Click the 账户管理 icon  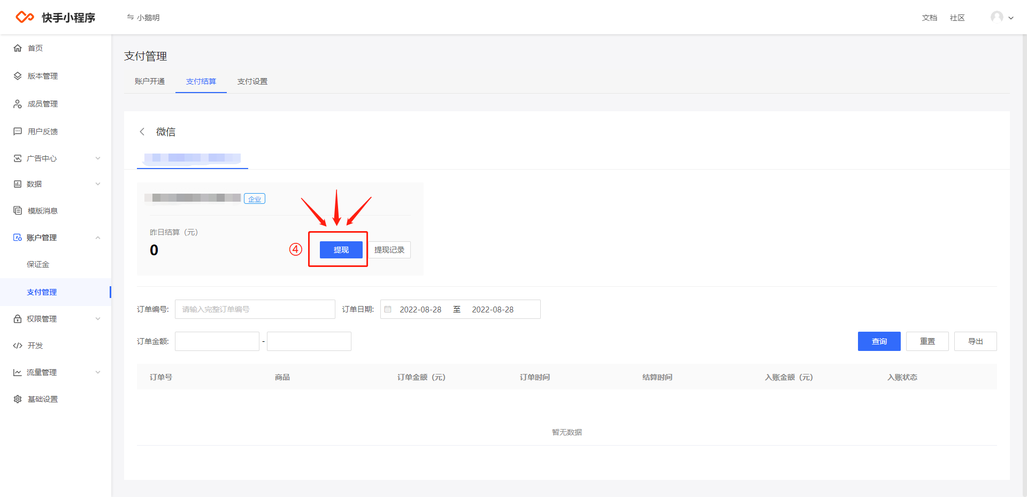click(18, 238)
